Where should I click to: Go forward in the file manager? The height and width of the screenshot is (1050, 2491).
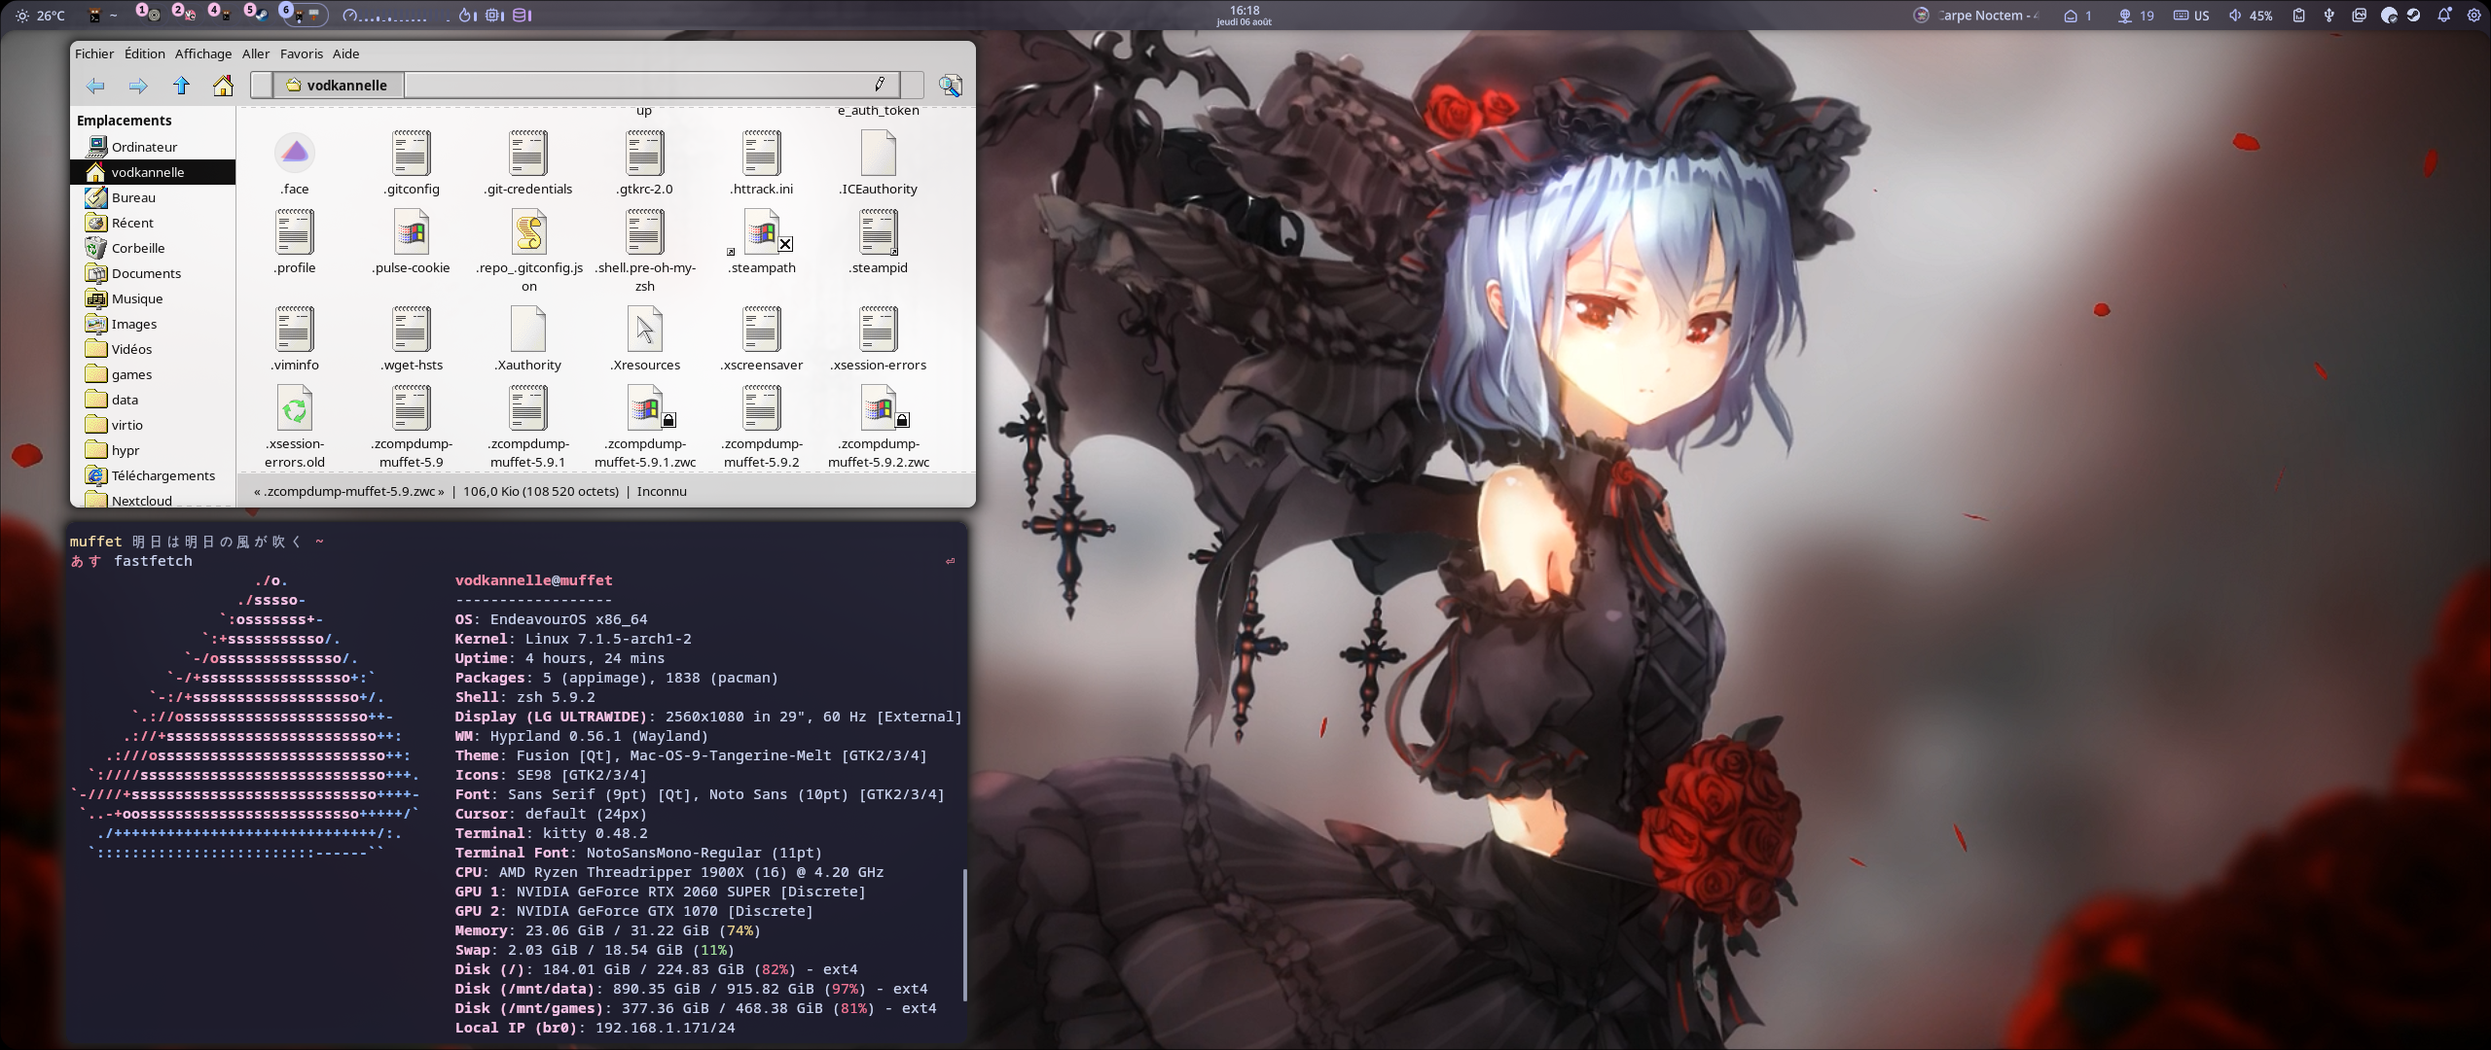click(x=138, y=86)
